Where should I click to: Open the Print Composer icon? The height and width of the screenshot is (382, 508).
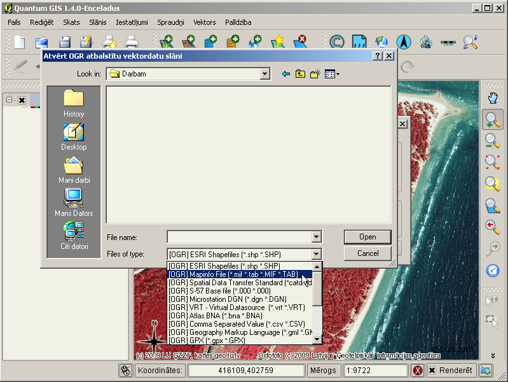[x=109, y=42]
